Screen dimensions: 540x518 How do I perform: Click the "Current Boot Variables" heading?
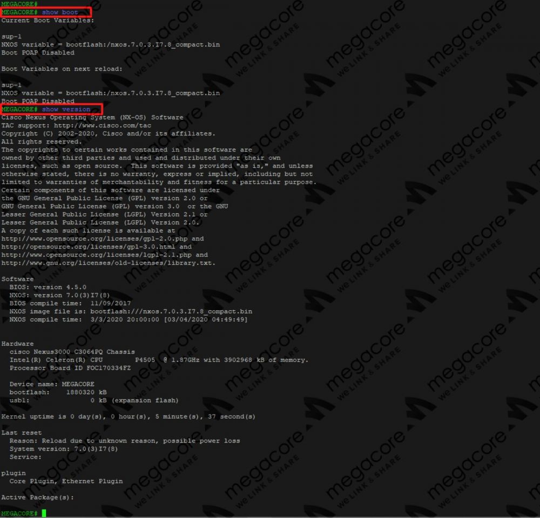click(x=48, y=20)
